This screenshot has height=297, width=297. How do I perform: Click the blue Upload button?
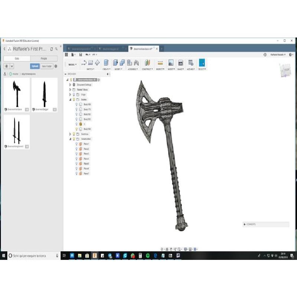pyautogui.click(x=35, y=66)
